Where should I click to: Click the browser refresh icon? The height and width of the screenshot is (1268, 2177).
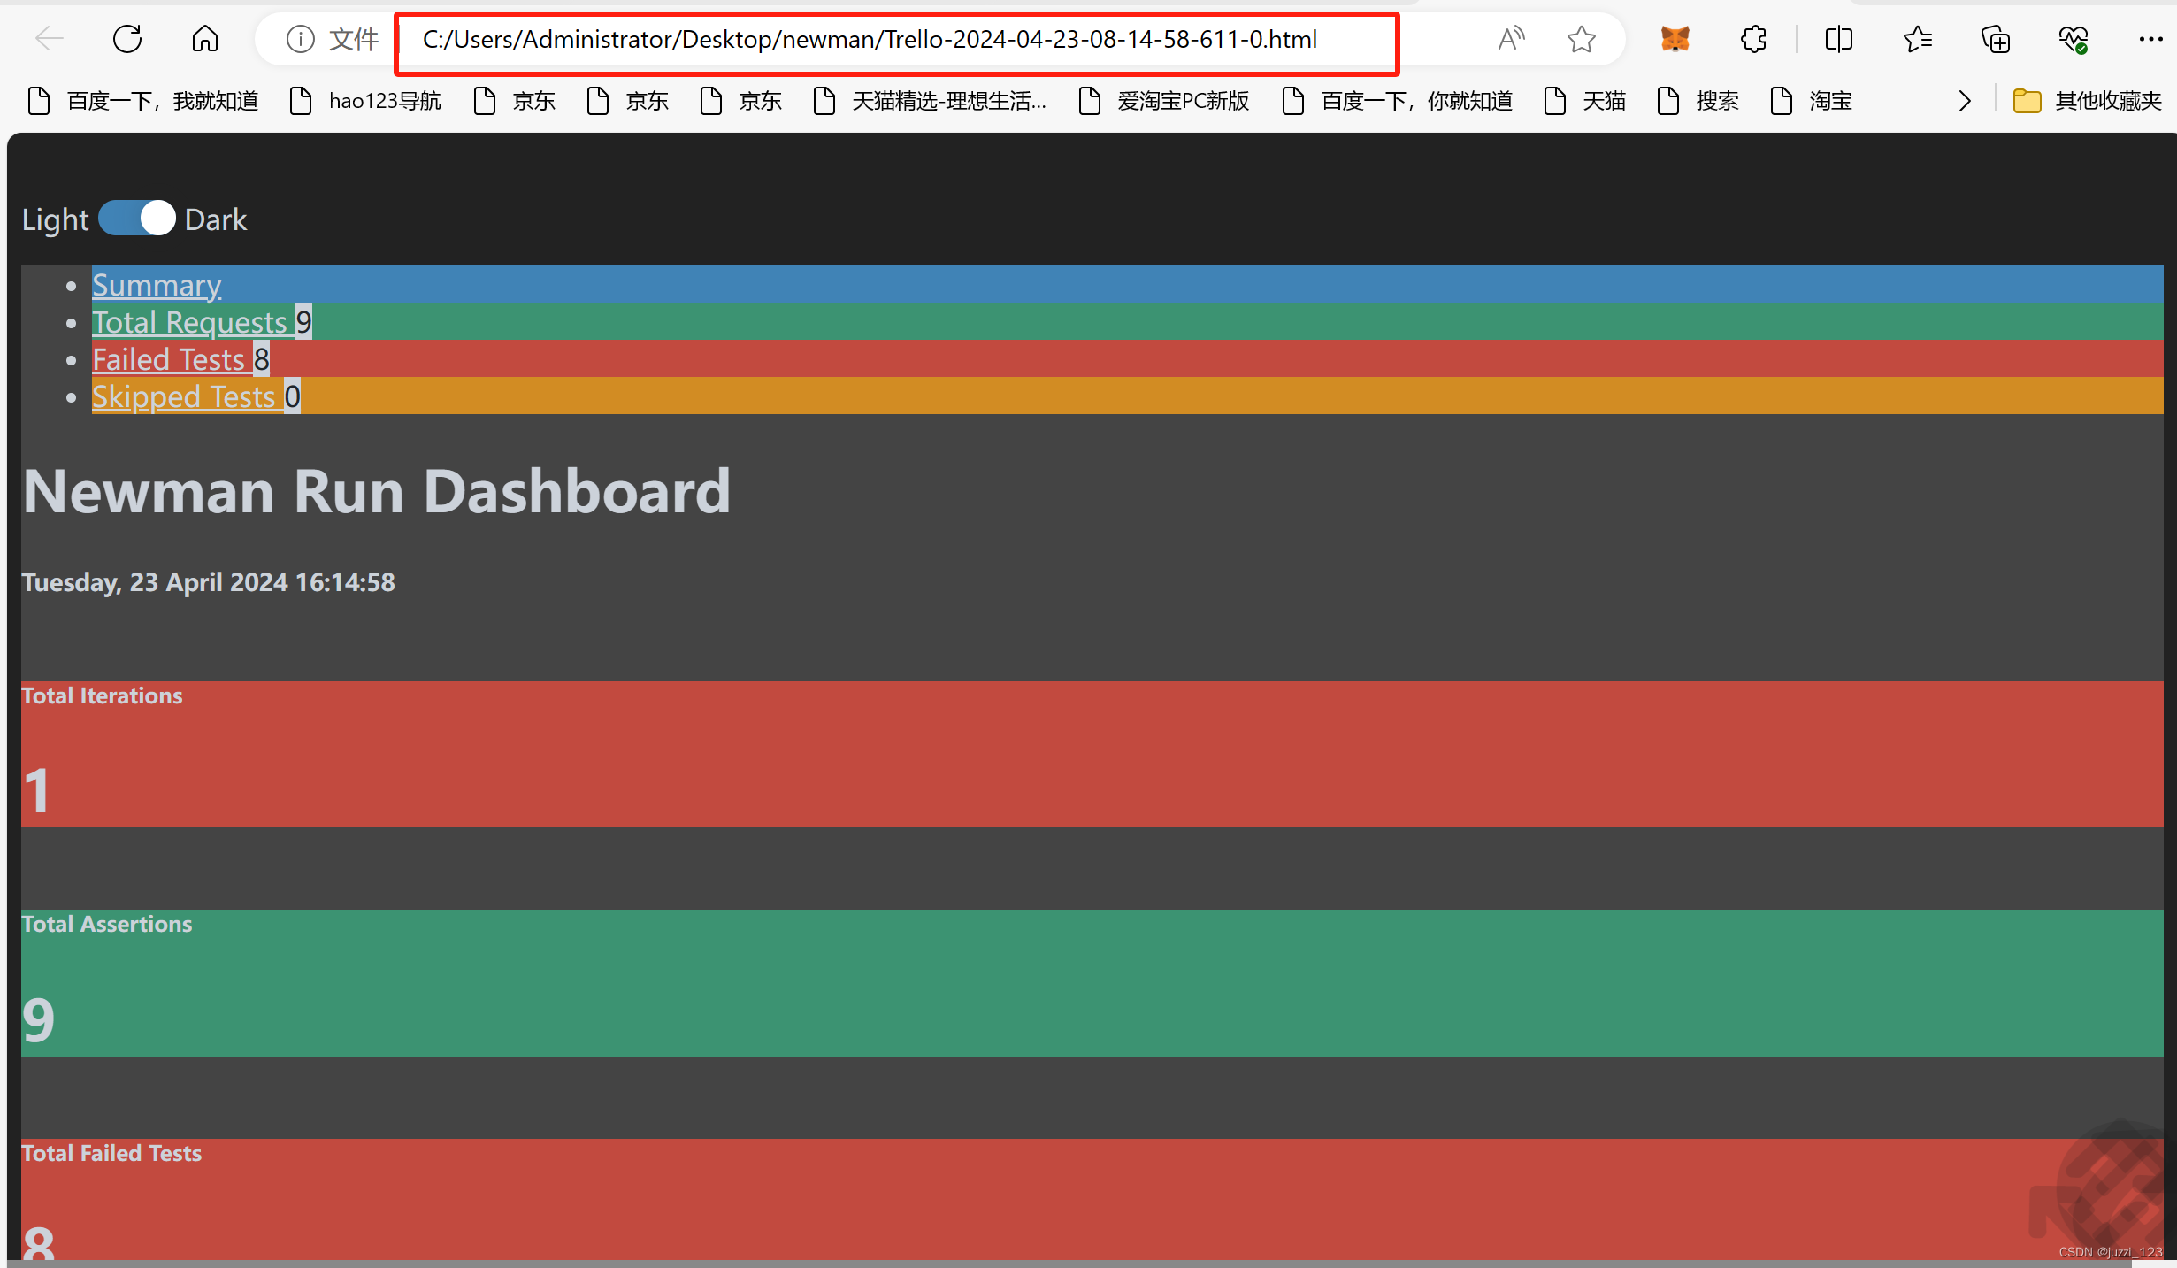(x=127, y=39)
